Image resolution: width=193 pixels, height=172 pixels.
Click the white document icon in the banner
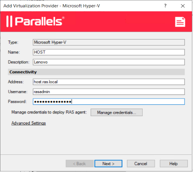click(x=180, y=22)
